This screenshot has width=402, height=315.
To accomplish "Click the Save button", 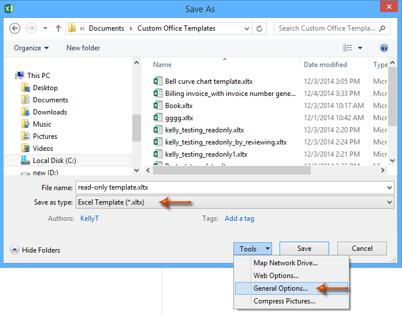I will 304,249.
